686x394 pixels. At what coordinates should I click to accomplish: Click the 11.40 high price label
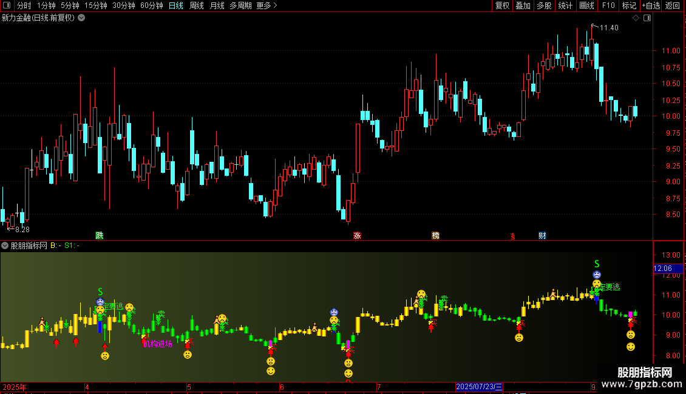(x=608, y=27)
